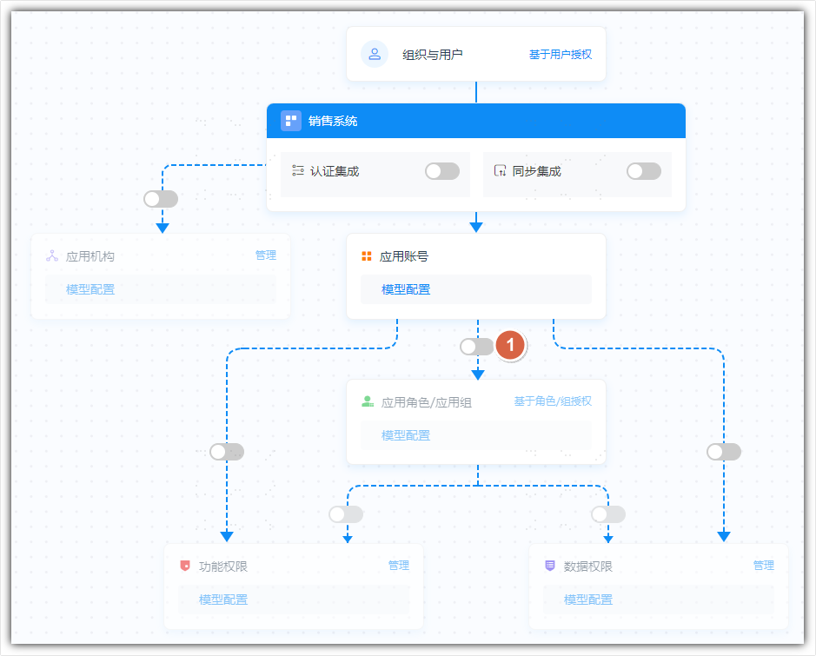Click the green 应用角色/应用组 person icon
The image size is (816, 656).
368,401
